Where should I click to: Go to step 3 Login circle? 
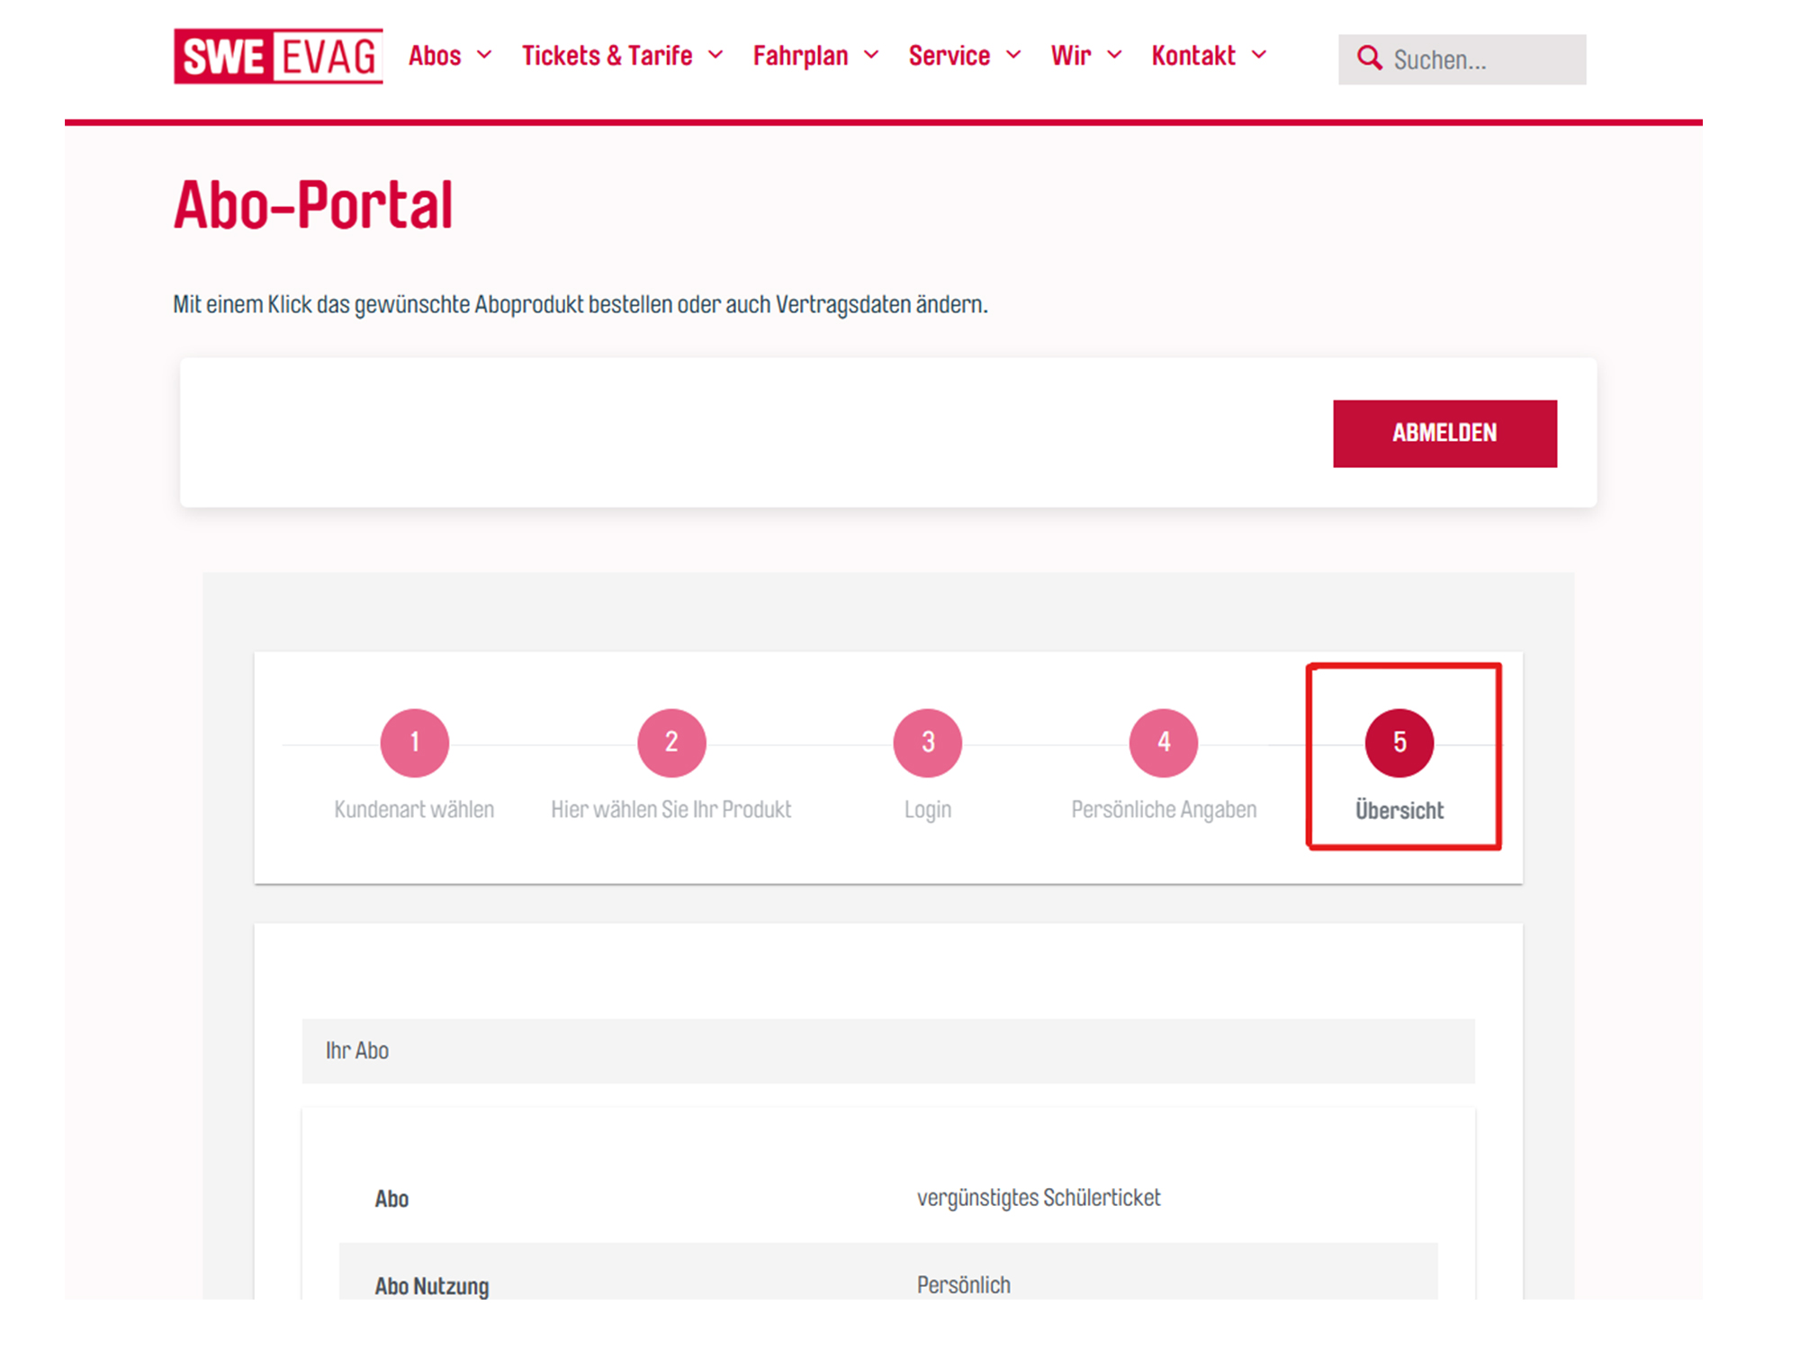coord(927,742)
